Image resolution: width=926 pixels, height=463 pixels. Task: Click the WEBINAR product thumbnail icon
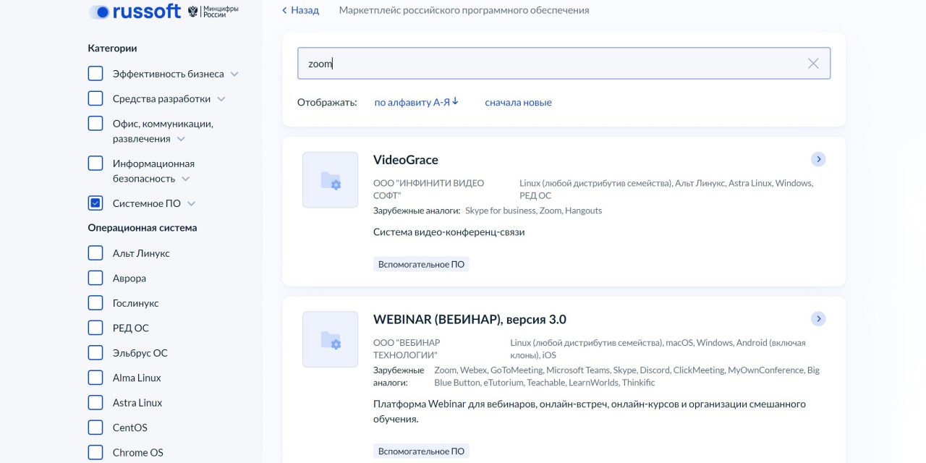pos(330,340)
